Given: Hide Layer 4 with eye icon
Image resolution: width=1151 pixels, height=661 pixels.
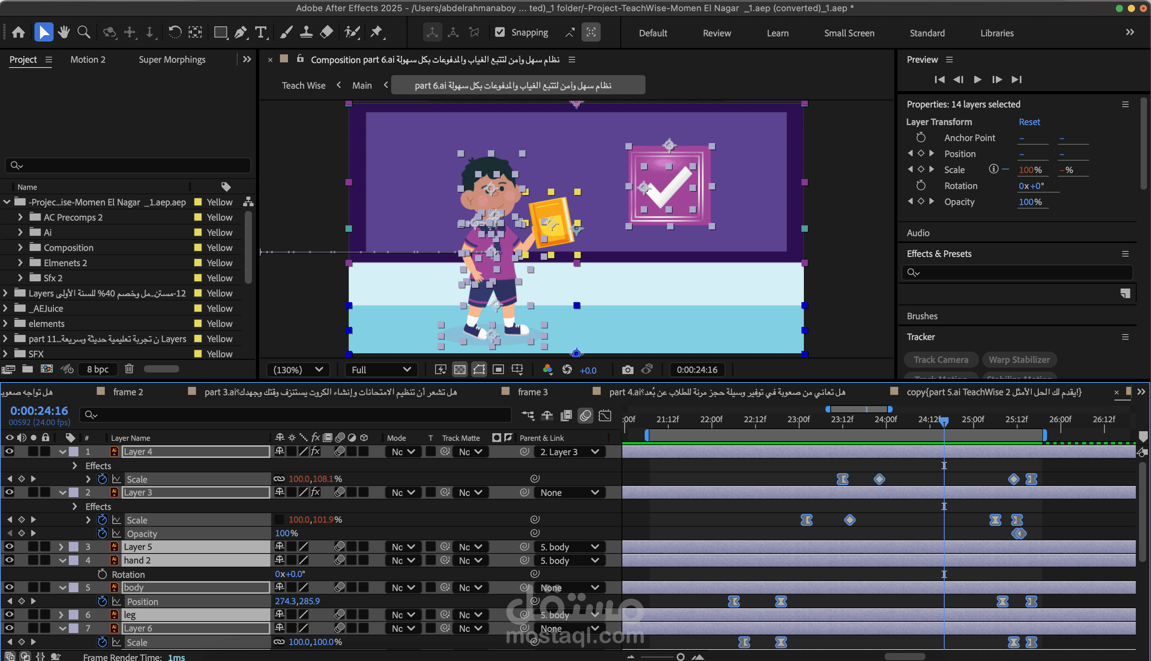Looking at the screenshot, I should tap(9, 451).
